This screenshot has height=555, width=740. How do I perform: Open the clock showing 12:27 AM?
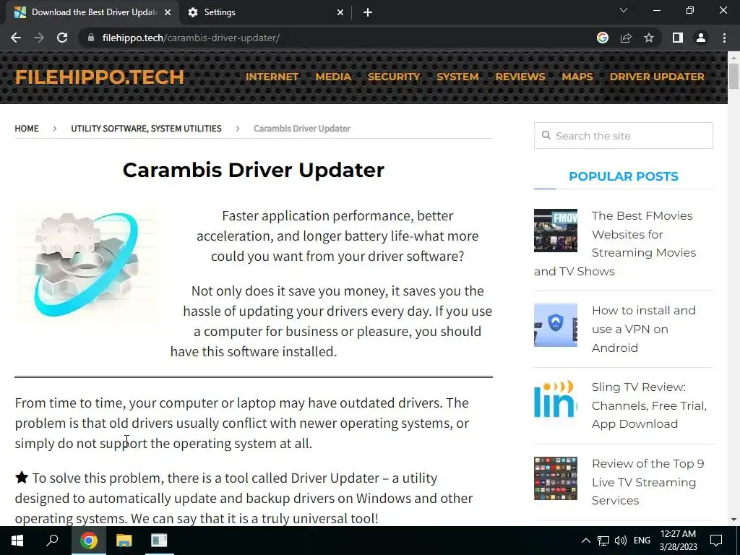click(678, 541)
